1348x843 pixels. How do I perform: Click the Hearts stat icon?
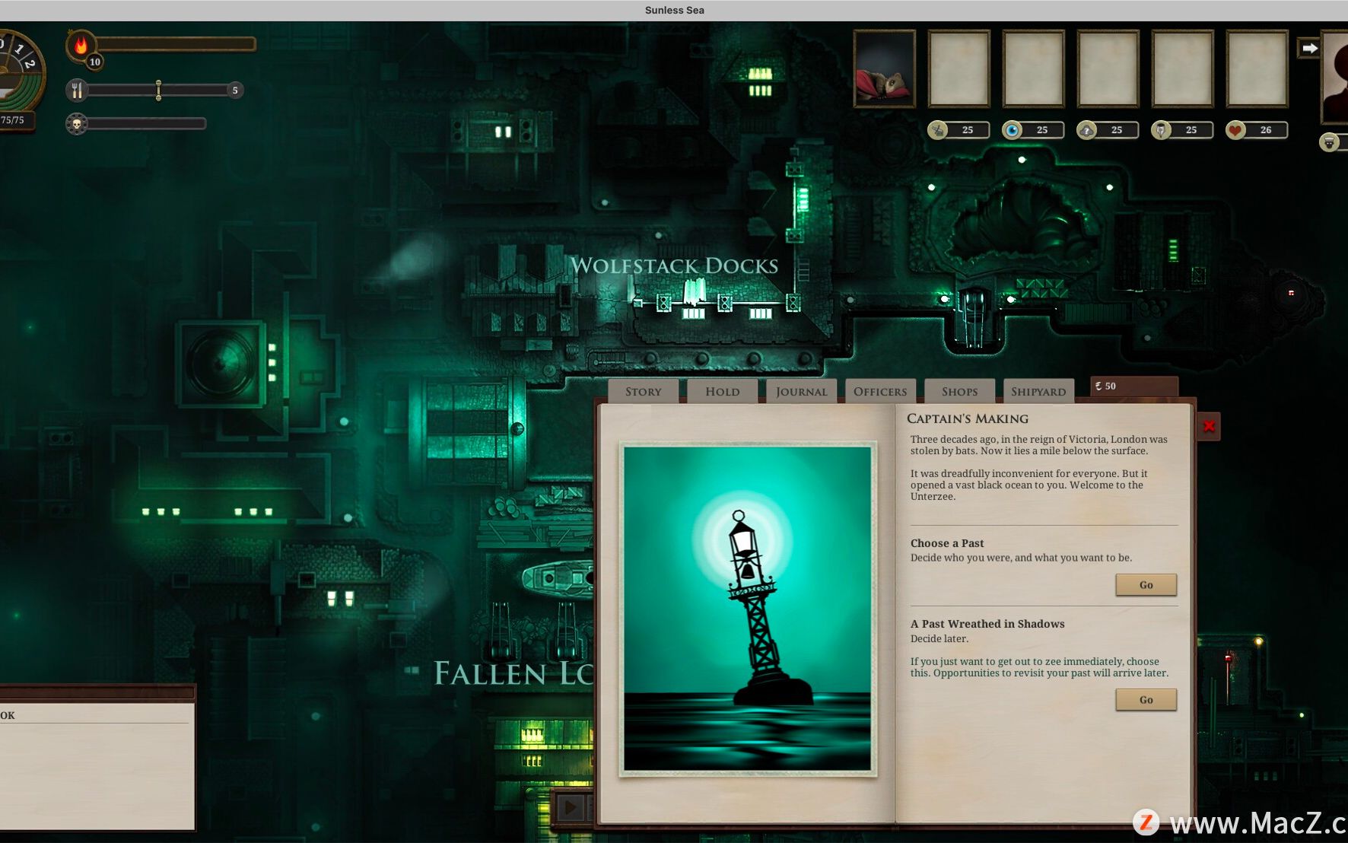coord(1235,130)
